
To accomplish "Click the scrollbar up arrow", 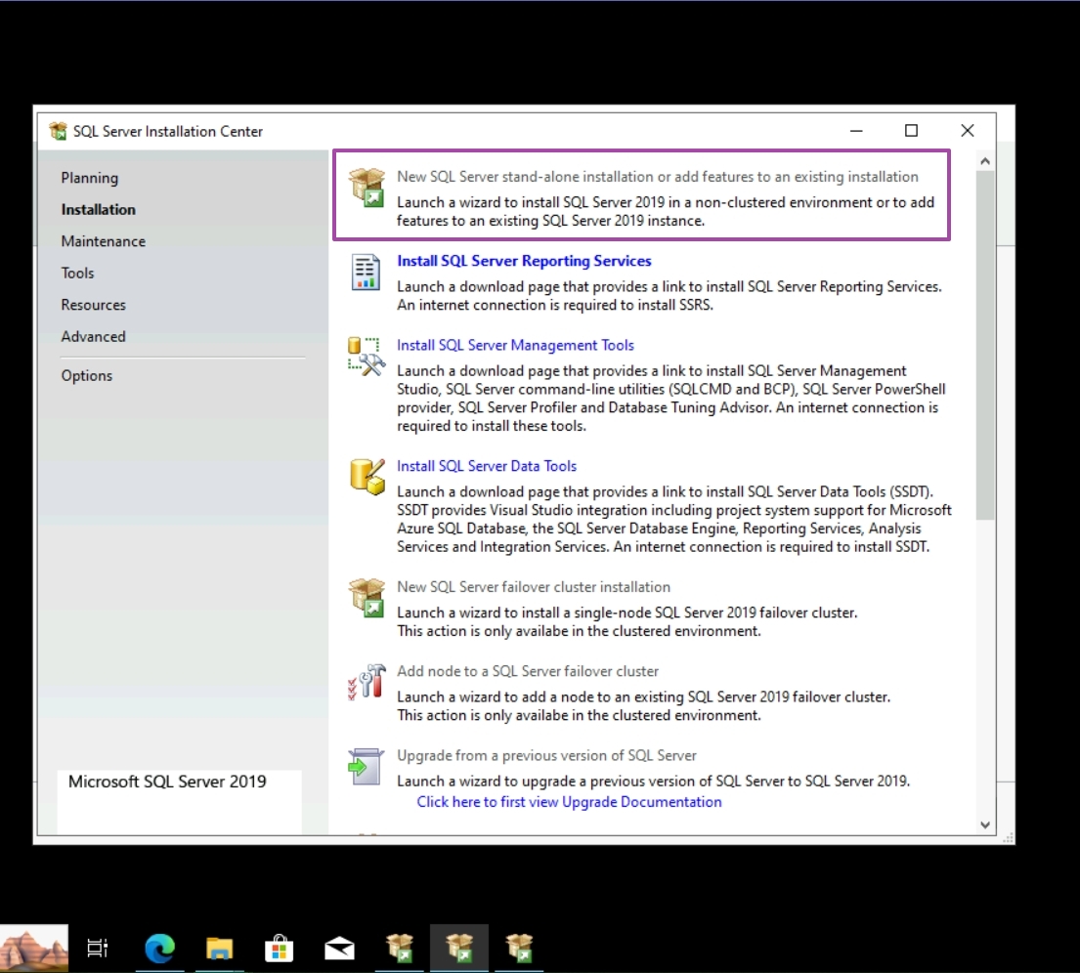I will (x=985, y=161).
